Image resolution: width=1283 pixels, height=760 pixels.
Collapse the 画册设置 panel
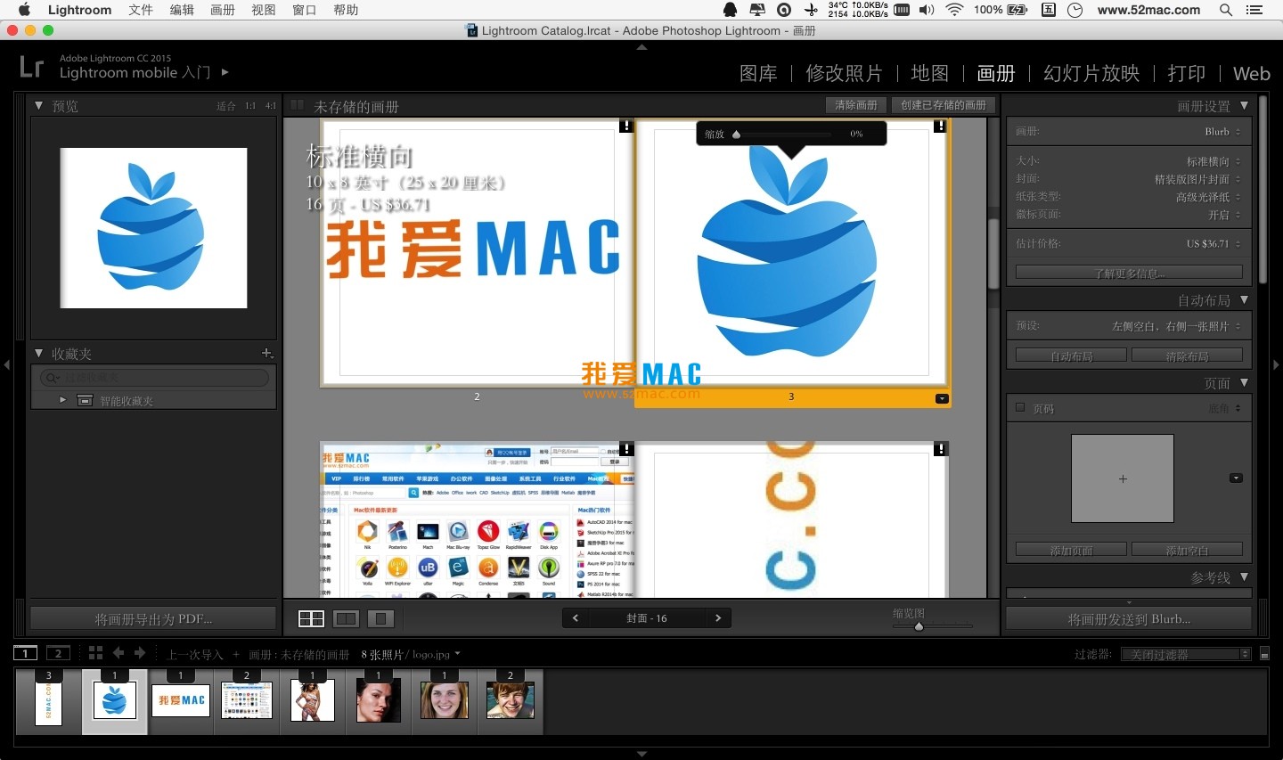pyautogui.click(x=1245, y=105)
